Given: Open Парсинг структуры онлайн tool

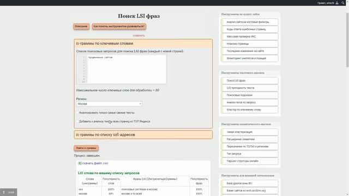Looking at the screenshot, I should [x=250, y=161].
